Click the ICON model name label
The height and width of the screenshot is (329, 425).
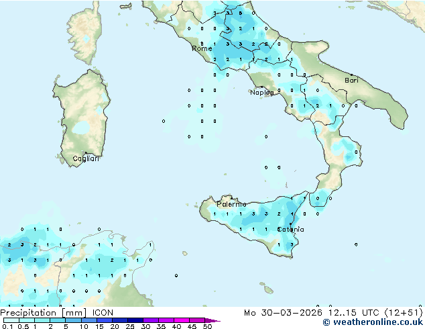click(103, 313)
